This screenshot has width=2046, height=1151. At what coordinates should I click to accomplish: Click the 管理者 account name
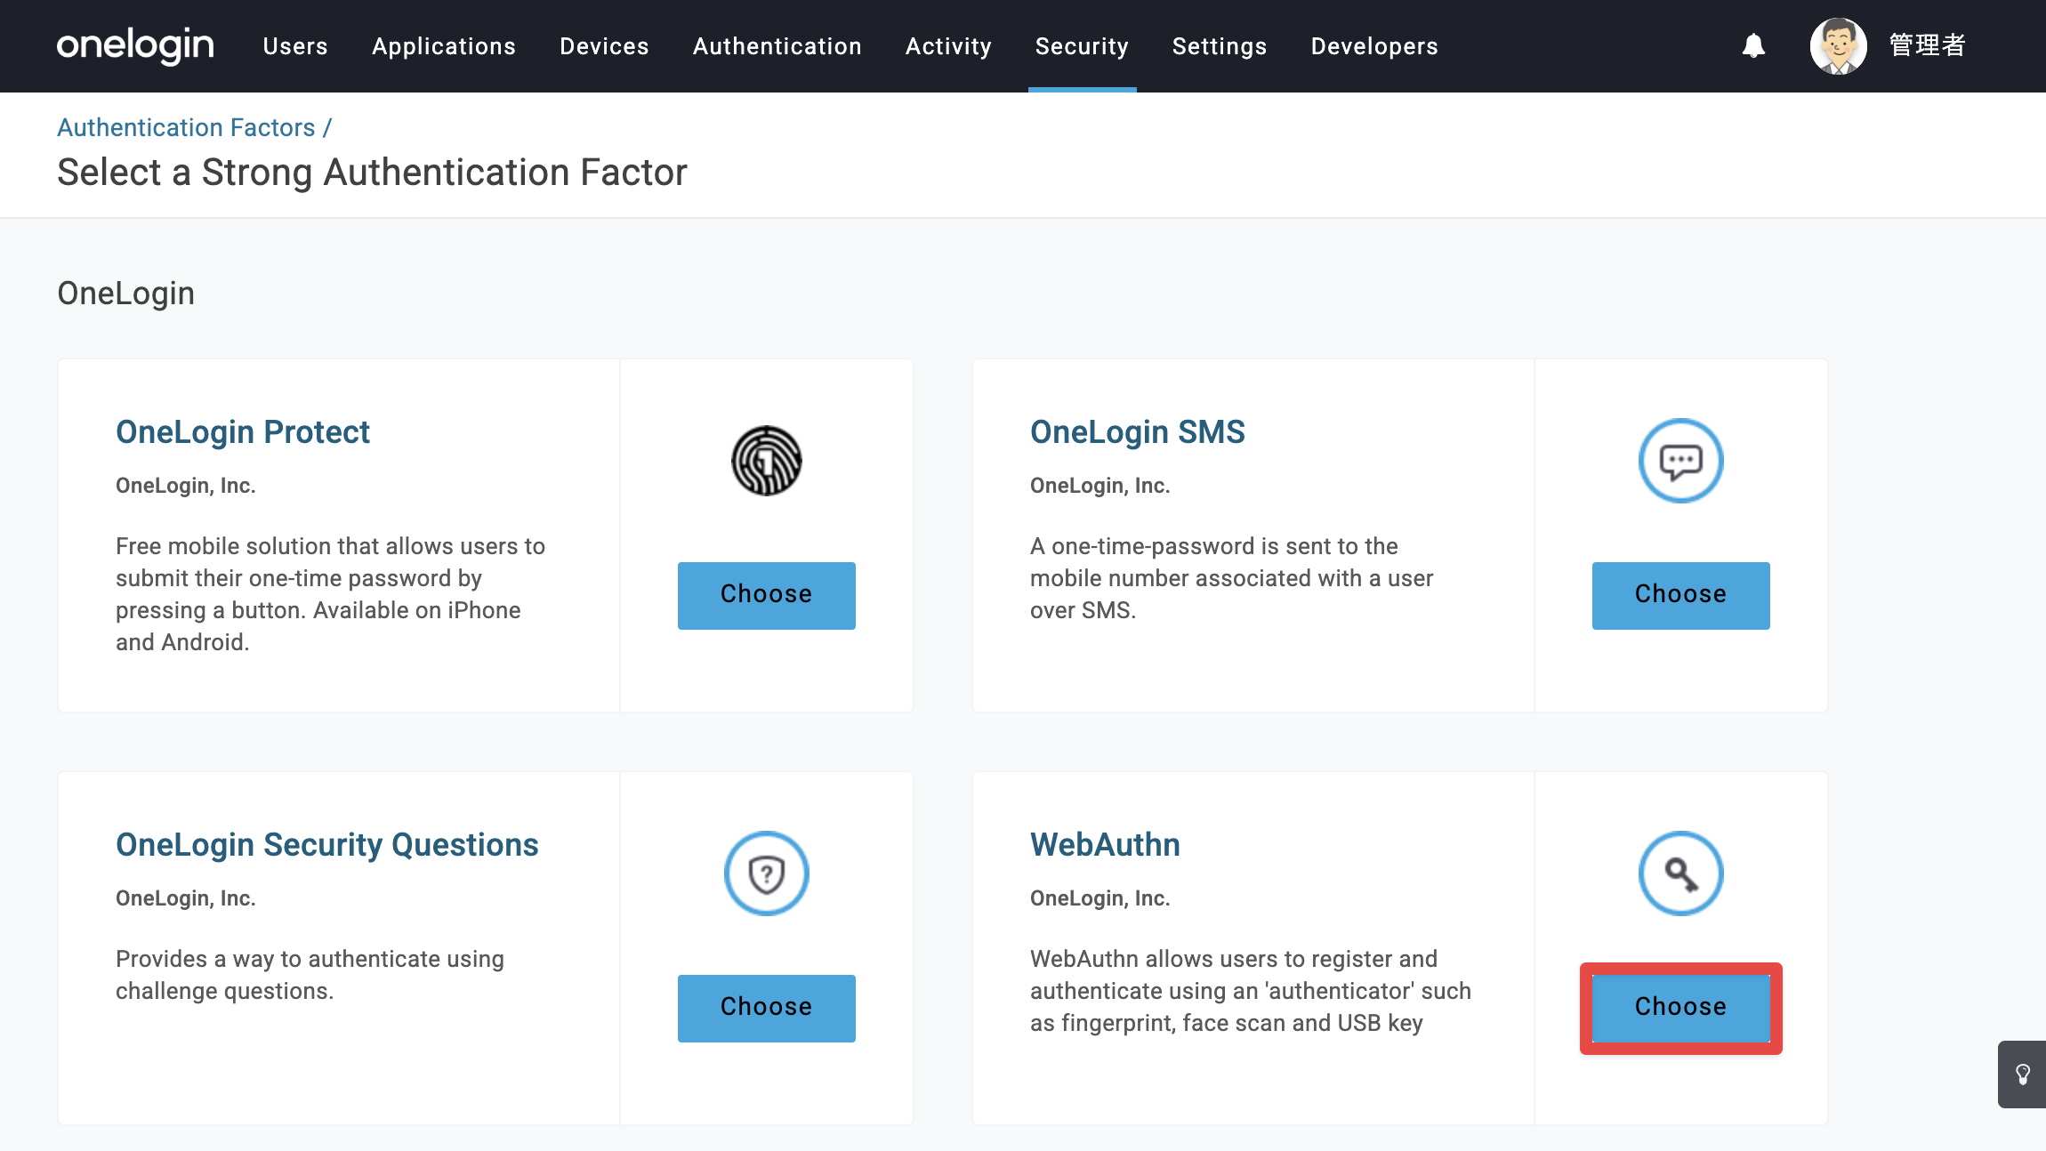(1927, 45)
